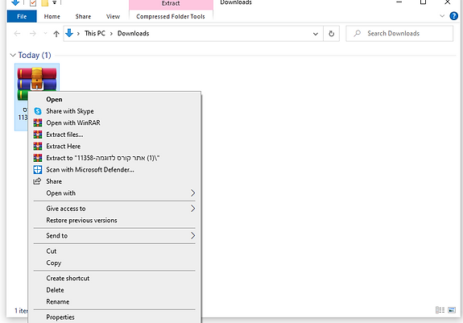Choose Delete from the context menu
This screenshot has height=323, width=463.
(114, 290)
